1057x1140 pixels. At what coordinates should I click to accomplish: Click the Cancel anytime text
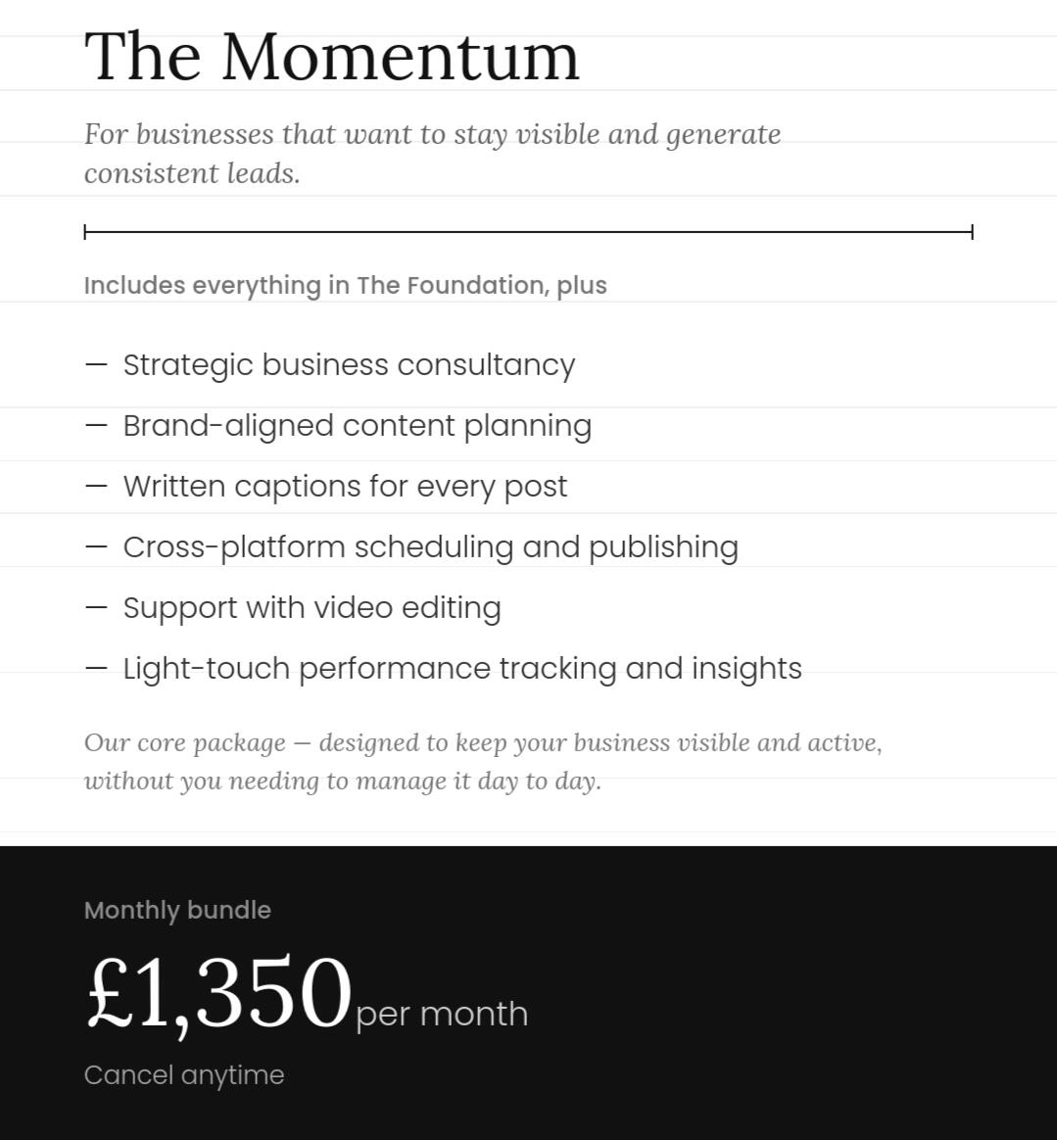point(184,1075)
